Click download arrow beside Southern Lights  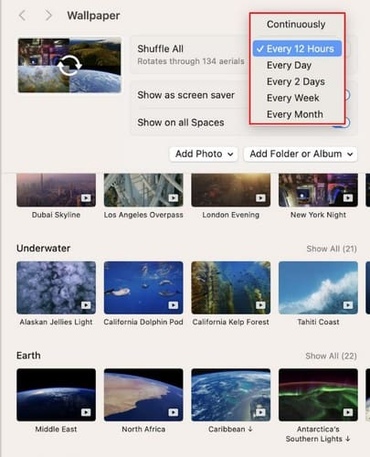tap(348, 439)
